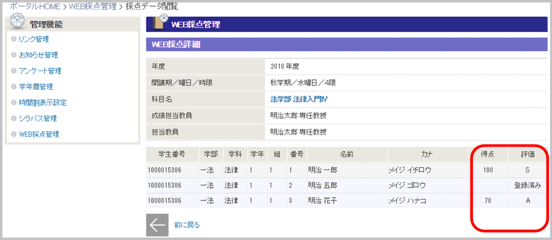Click the score 100 cell
Screen dimensions: 552x240
pyautogui.click(x=488, y=170)
